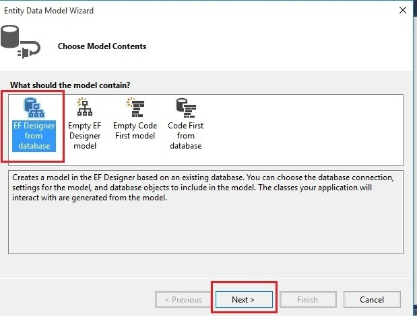This screenshot has height=316, width=417.
Task: Click the disabled Finish button
Action: pos(308,300)
